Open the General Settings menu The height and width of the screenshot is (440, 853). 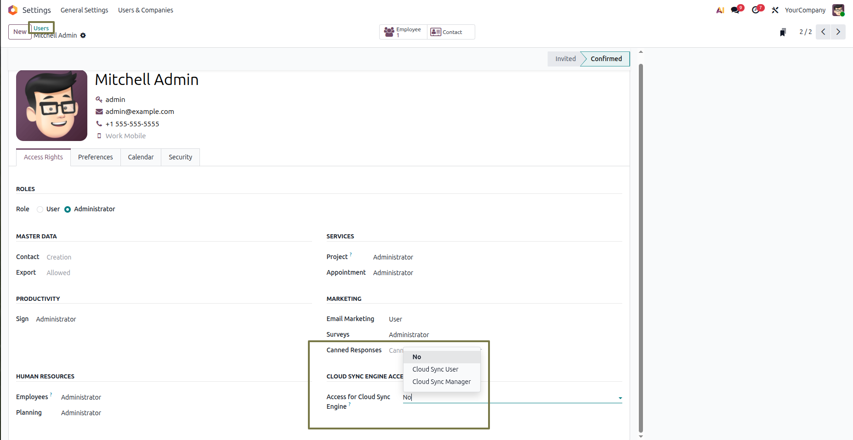tap(85, 10)
